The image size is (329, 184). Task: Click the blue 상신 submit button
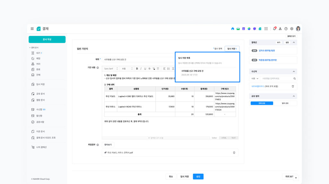point(198,176)
